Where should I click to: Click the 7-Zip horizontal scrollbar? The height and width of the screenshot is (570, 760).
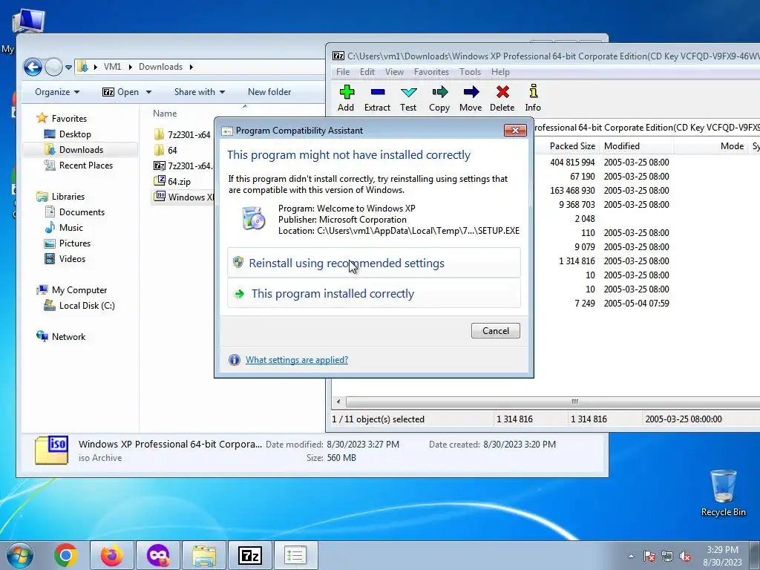552,402
